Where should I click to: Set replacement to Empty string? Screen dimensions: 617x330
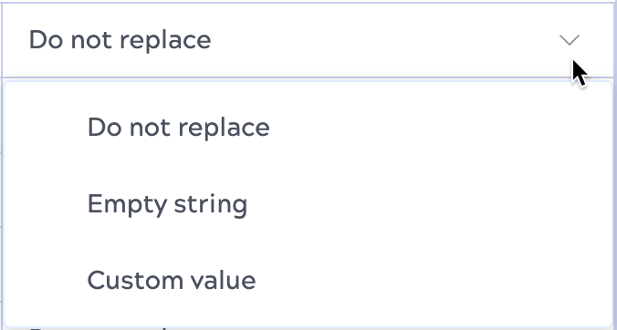[x=308, y=204]
